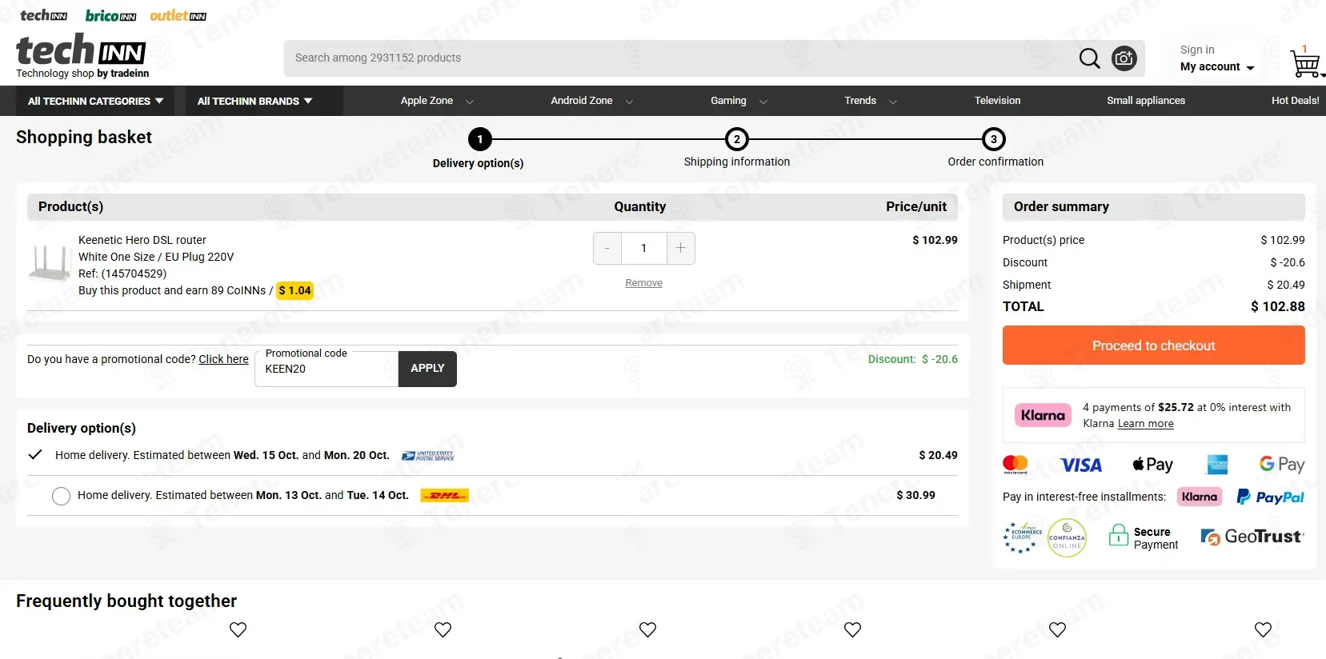Go to Small appliances menu
This screenshot has width=1326, height=659.
(x=1145, y=101)
